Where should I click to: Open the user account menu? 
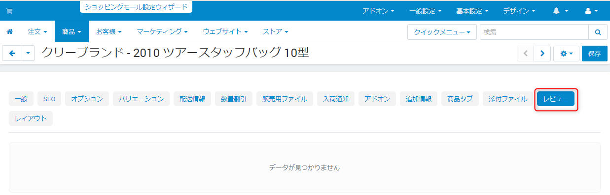592,10
